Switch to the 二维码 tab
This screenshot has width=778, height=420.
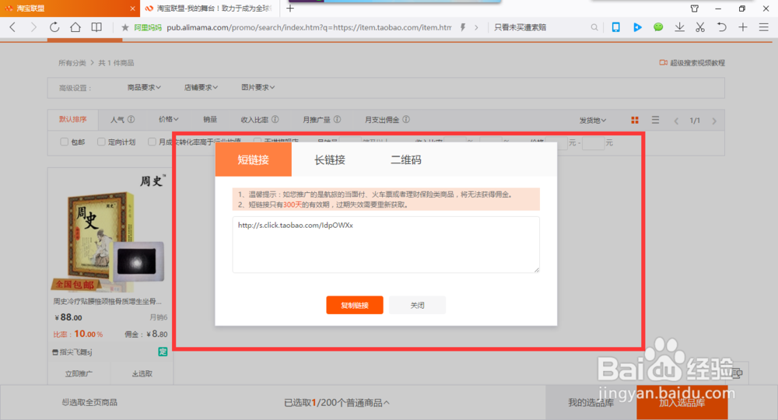pos(406,159)
